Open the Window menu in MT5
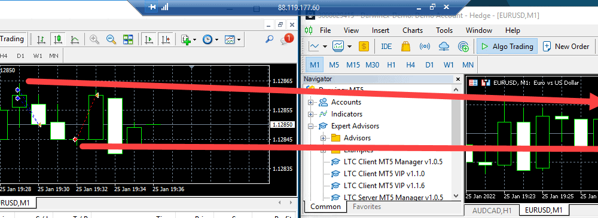This screenshot has width=598, height=218. tap(479, 30)
